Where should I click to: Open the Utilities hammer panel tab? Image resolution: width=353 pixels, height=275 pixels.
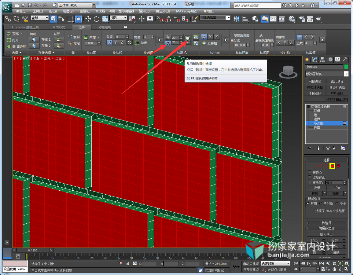click(345, 59)
